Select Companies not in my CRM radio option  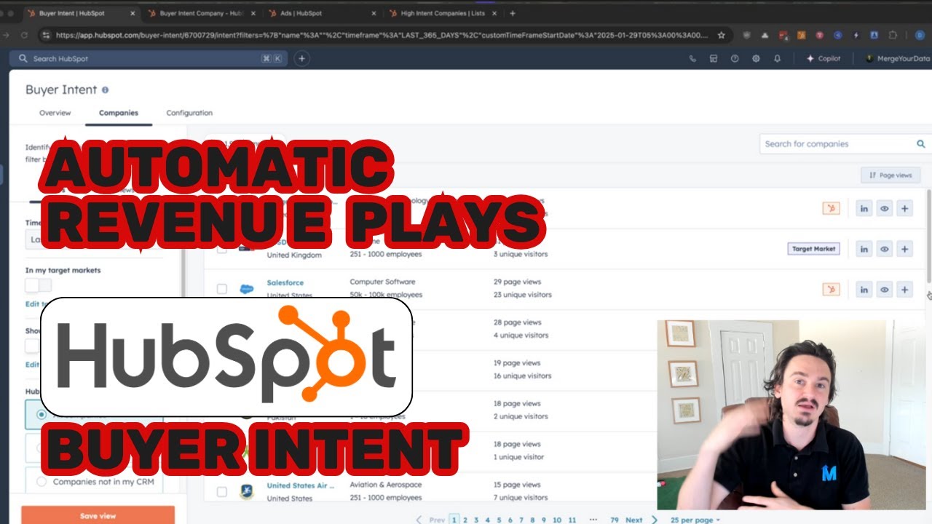[42, 482]
